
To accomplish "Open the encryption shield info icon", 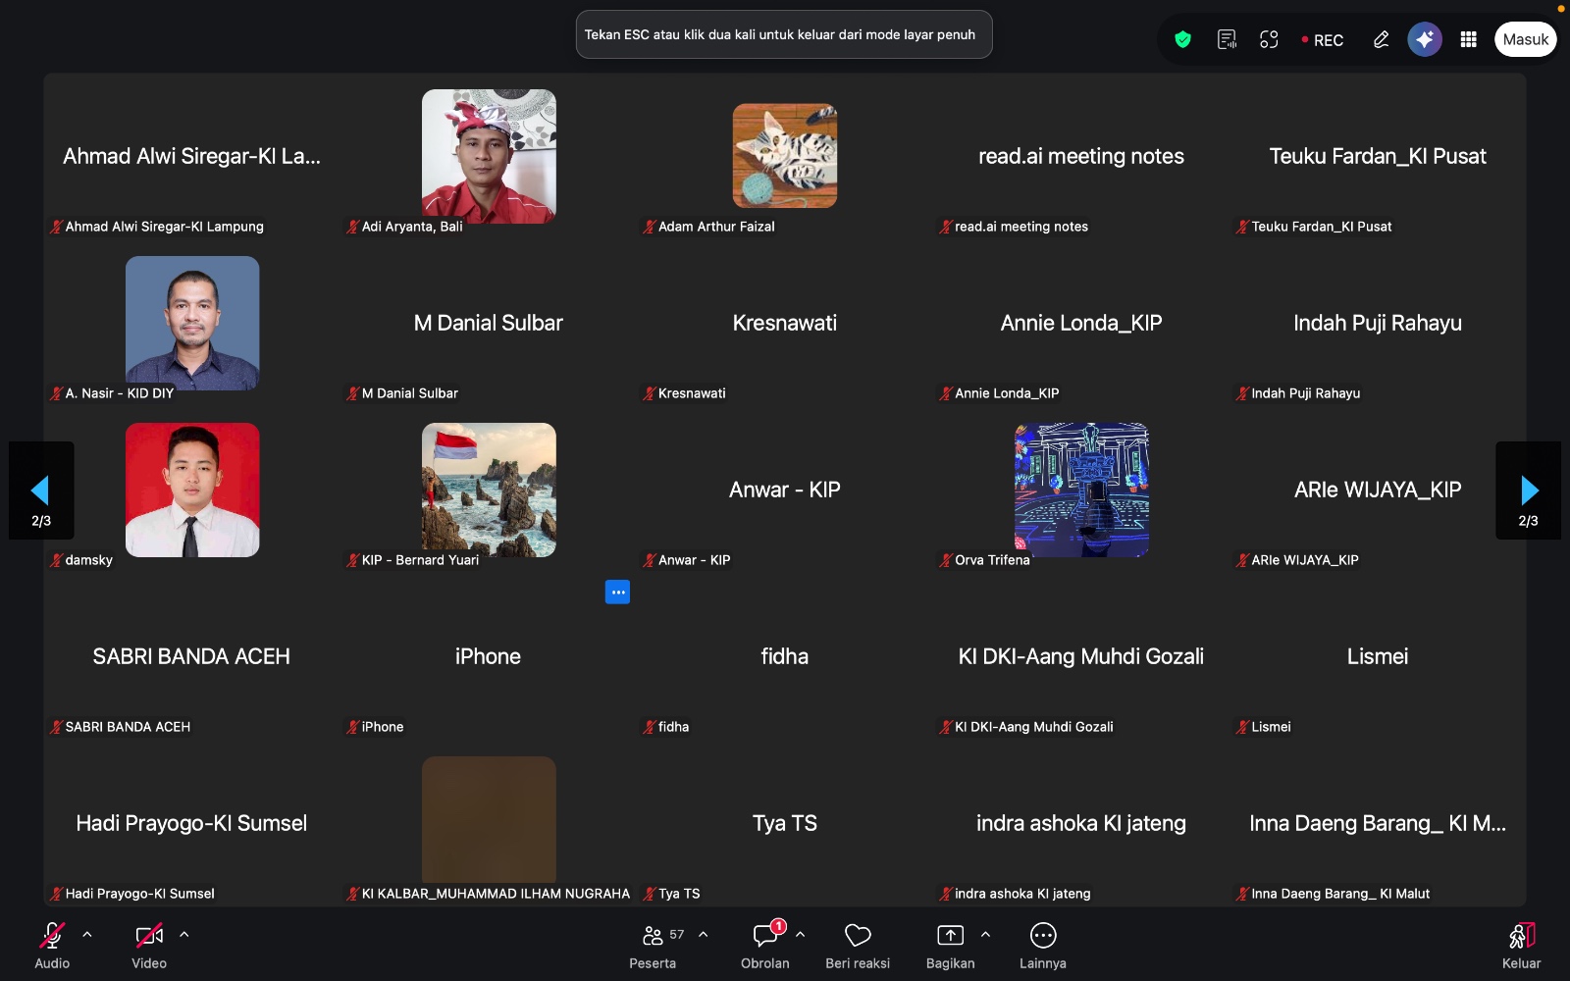I will tap(1182, 39).
